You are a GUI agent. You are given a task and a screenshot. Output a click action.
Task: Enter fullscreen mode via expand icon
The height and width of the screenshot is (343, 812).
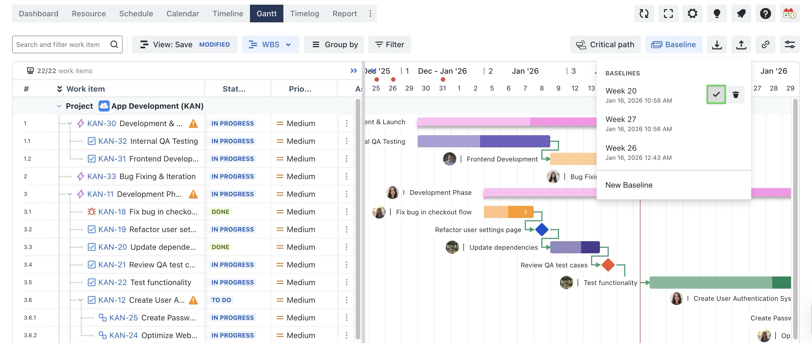point(668,14)
